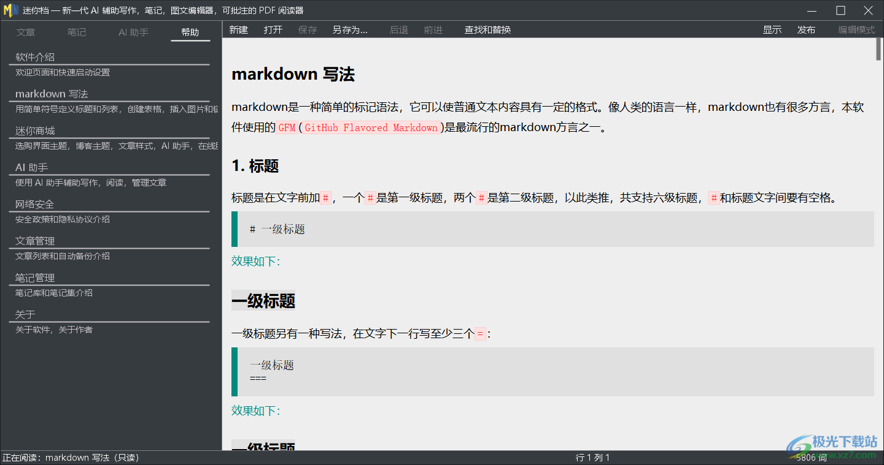
Task: Open the markdown 写法 help topic
Action: click(52, 94)
